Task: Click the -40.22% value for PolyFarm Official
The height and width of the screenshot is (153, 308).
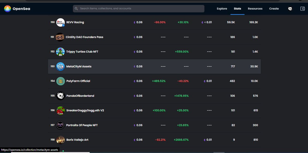Action: click(183, 81)
